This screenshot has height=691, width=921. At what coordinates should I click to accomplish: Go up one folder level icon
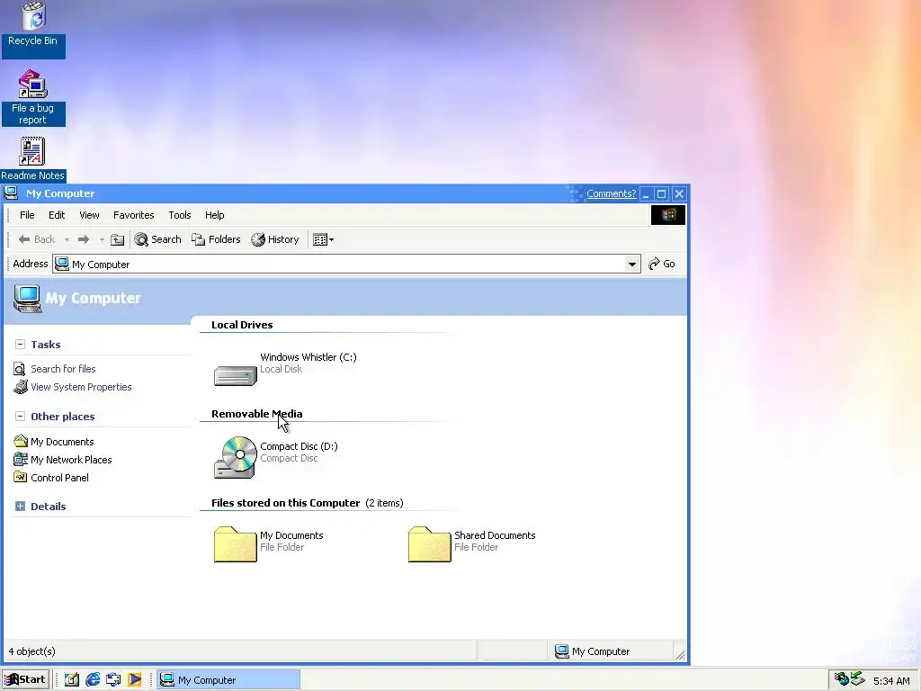click(118, 239)
